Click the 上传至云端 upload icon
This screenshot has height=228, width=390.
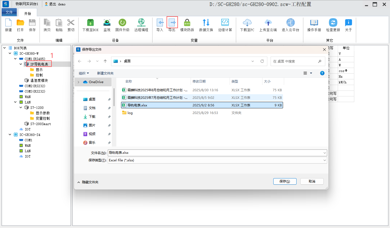pos(268,23)
